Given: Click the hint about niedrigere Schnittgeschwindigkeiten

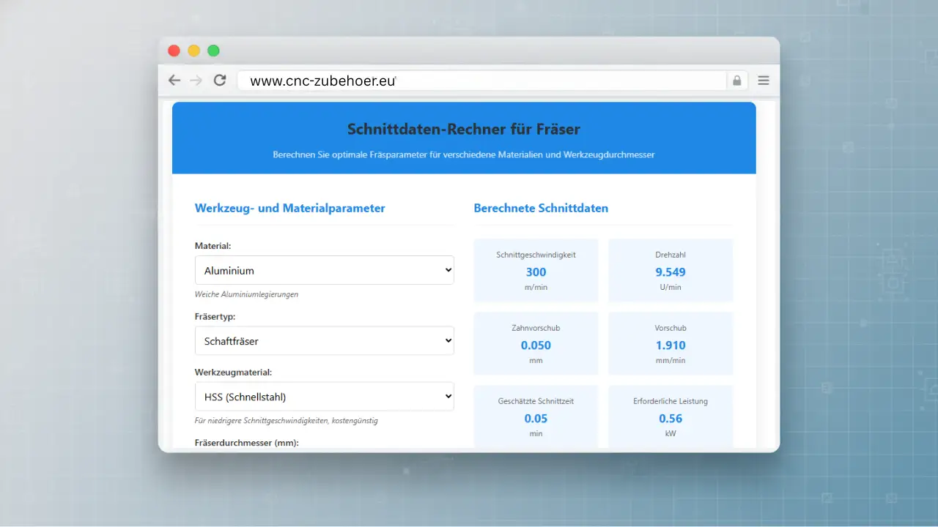Looking at the screenshot, I should (x=287, y=421).
